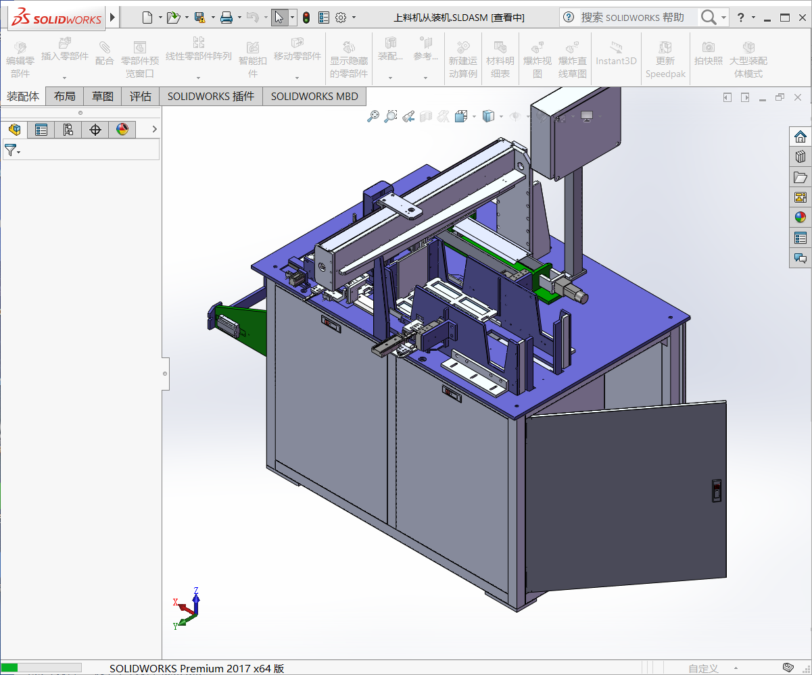Switch to the 评估 tab
This screenshot has width=812, height=675.
pyautogui.click(x=141, y=97)
